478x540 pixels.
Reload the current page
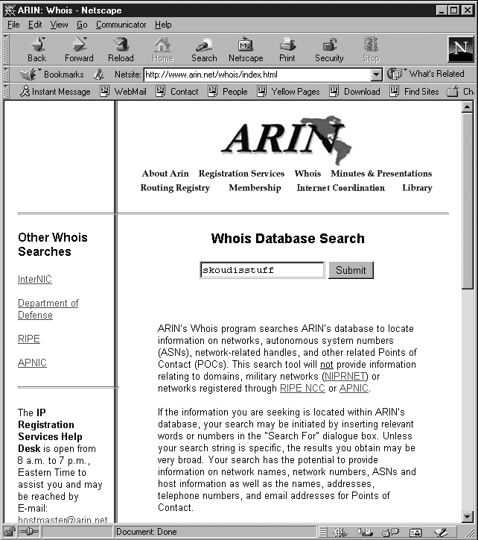121,49
